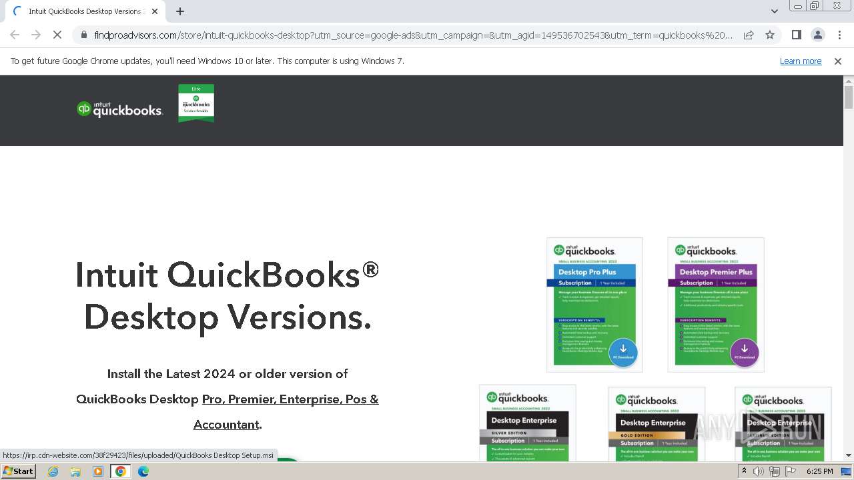Open the site info padlock

tap(83, 35)
